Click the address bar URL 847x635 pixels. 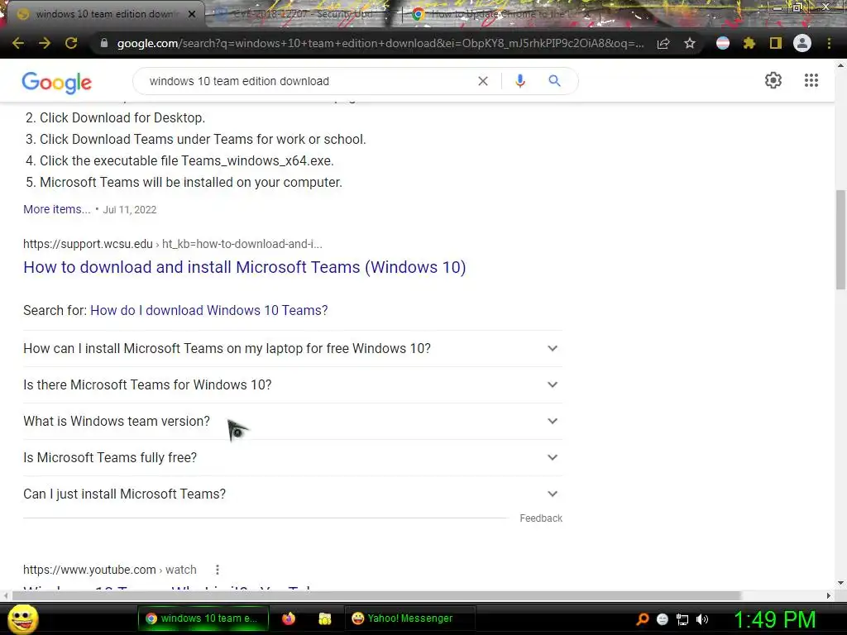tap(380, 43)
